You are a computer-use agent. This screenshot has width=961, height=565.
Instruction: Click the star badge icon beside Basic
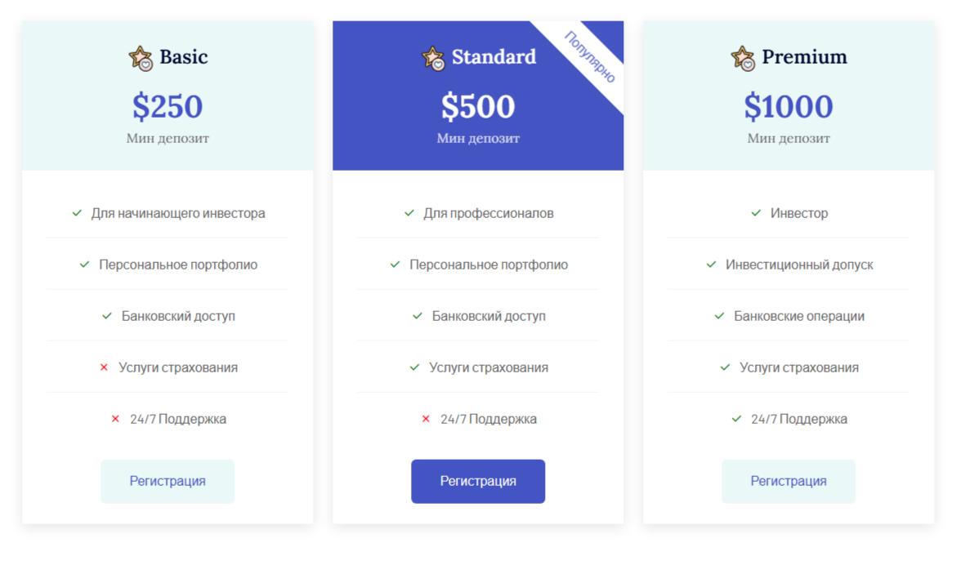pyautogui.click(x=141, y=58)
